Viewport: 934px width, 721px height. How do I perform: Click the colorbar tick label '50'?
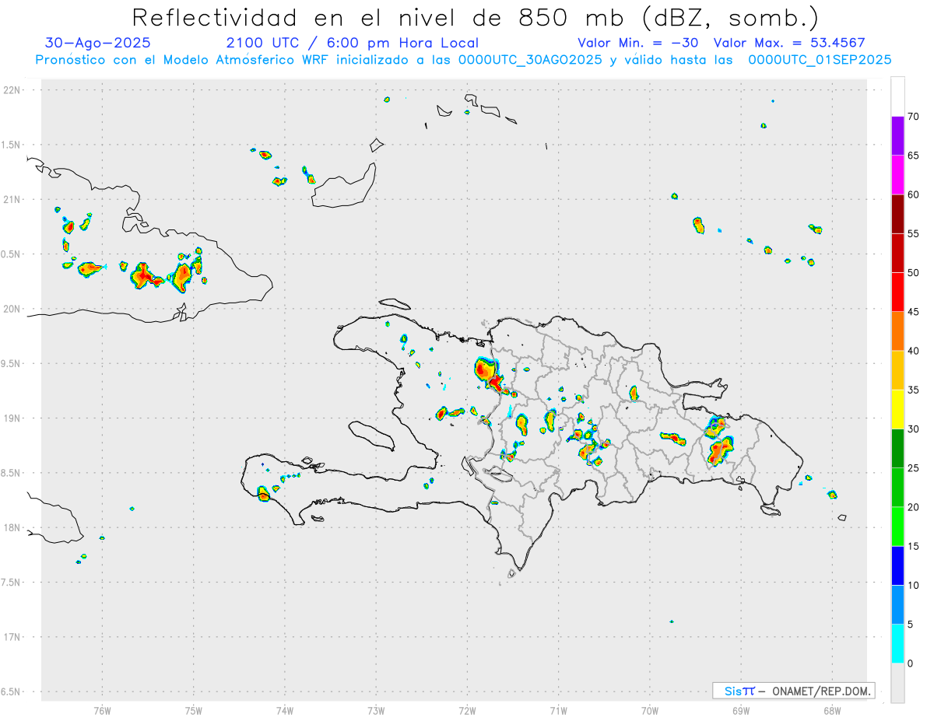pyautogui.click(x=914, y=273)
